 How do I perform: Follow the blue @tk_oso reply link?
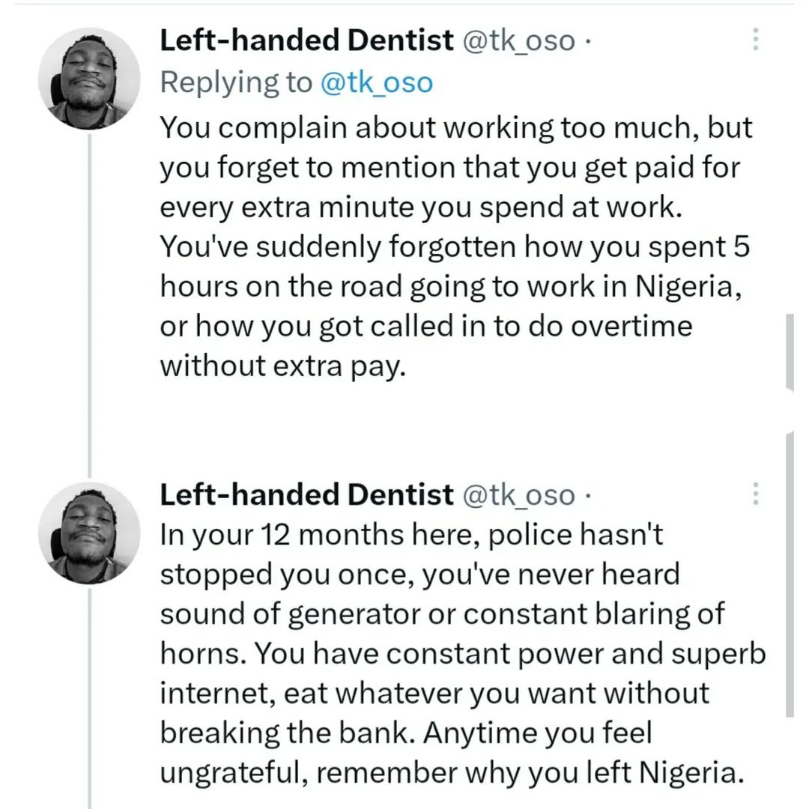pos(376,82)
